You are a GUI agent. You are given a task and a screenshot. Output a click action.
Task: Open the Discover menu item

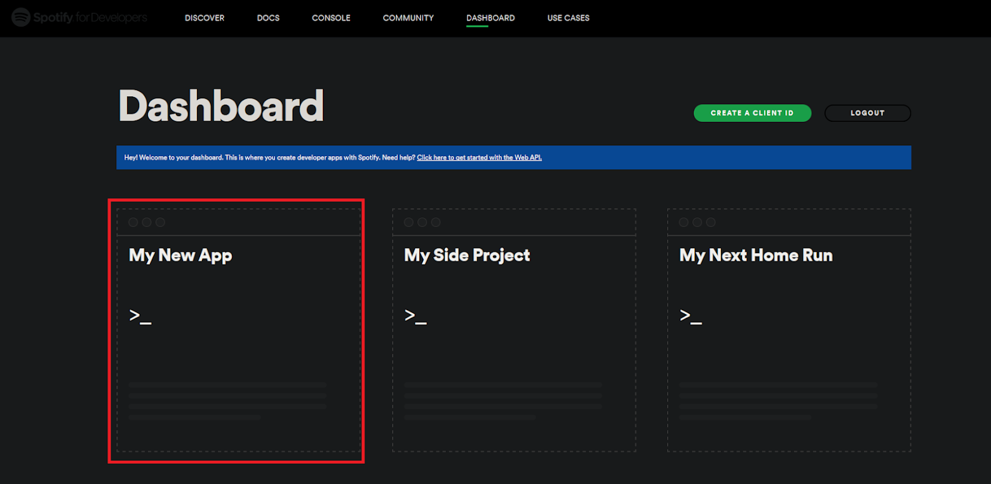205,18
